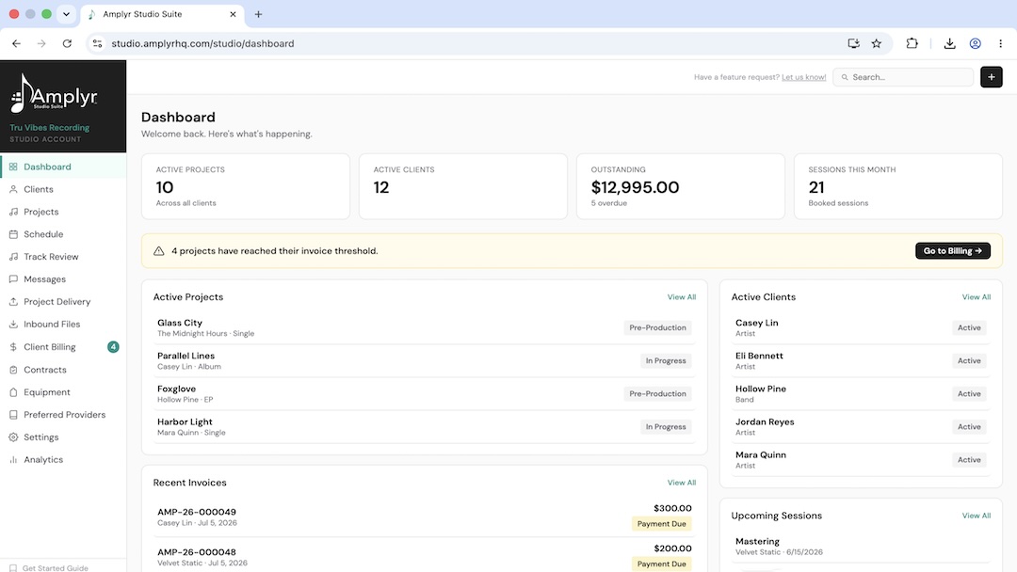Open the Glass City project row

tap(424, 327)
